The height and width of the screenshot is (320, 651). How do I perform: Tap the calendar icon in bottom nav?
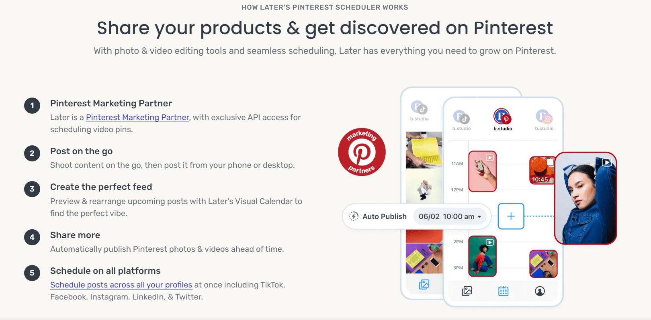click(503, 291)
